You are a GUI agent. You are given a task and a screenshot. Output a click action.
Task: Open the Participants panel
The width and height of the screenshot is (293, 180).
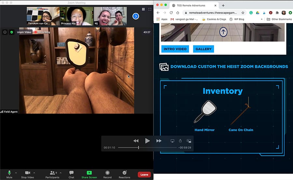pos(52,174)
